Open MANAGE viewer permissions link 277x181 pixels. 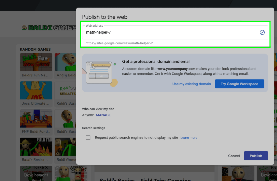pos(103,115)
